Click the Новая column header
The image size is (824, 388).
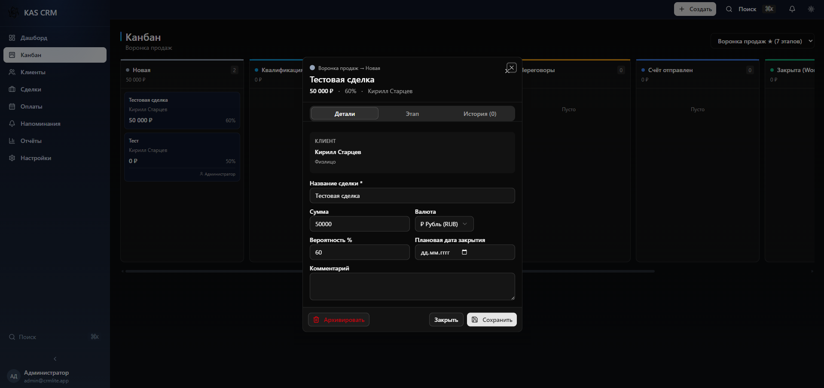(x=182, y=74)
